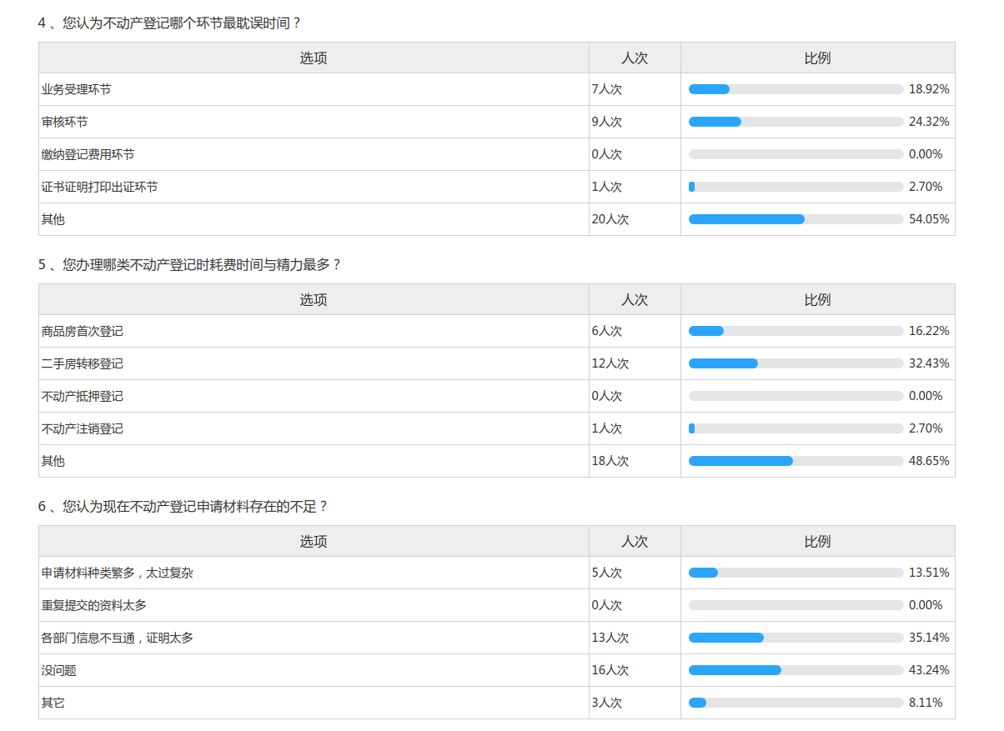Click the 比例 column header in question 4 table
This screenshot has height=731, width=1004.
(x=817, y=58)
